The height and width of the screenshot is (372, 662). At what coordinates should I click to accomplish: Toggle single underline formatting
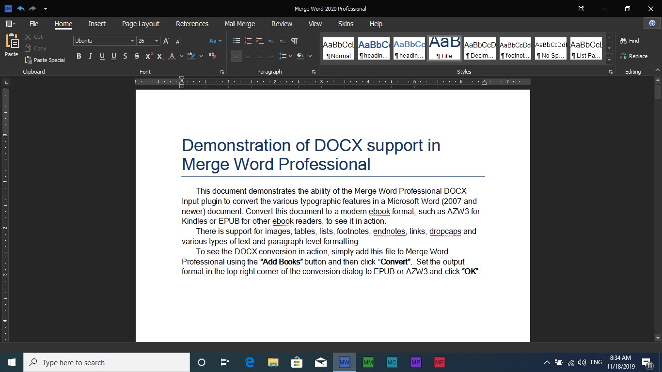coord(102,56)
